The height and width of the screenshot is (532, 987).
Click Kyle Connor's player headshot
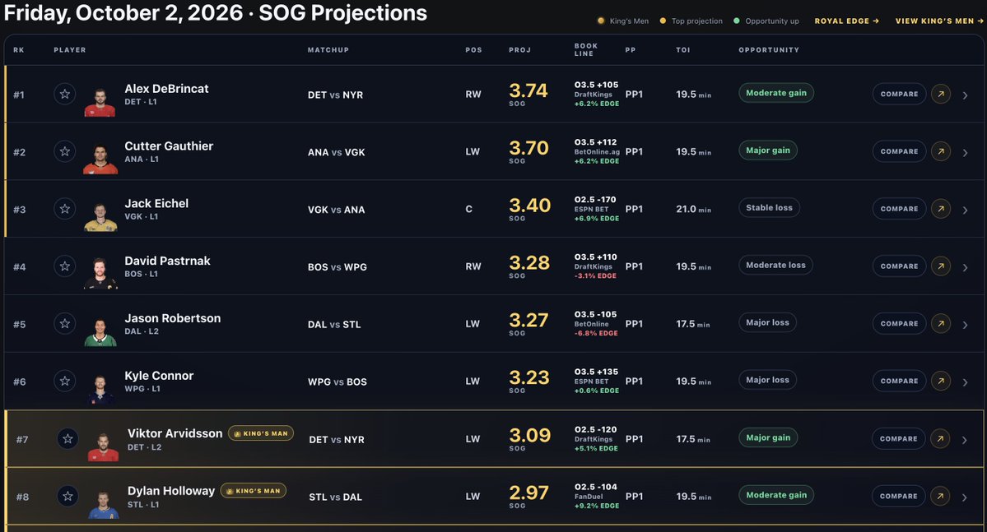pyautogui.click(x=100, y=389)
